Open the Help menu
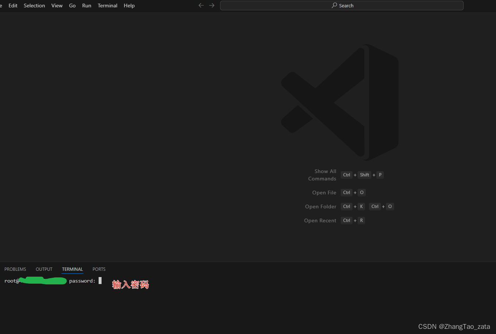Screen dimensions: 496x334 coord(129,6)
